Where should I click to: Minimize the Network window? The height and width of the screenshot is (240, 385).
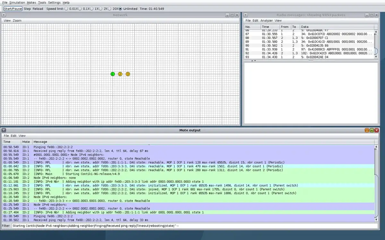[227, 15]
